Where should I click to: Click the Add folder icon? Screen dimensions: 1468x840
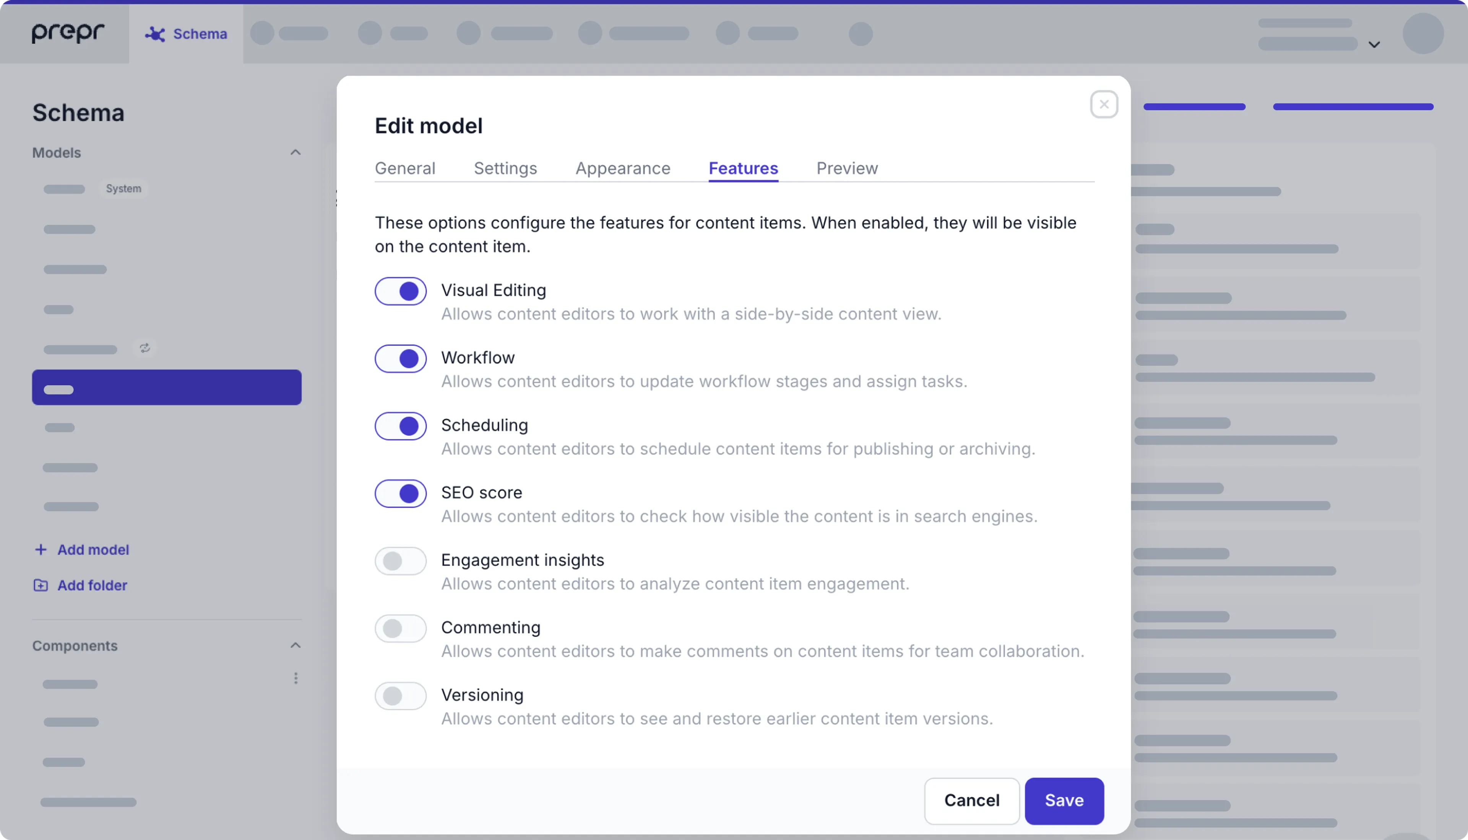coord(40,585)
